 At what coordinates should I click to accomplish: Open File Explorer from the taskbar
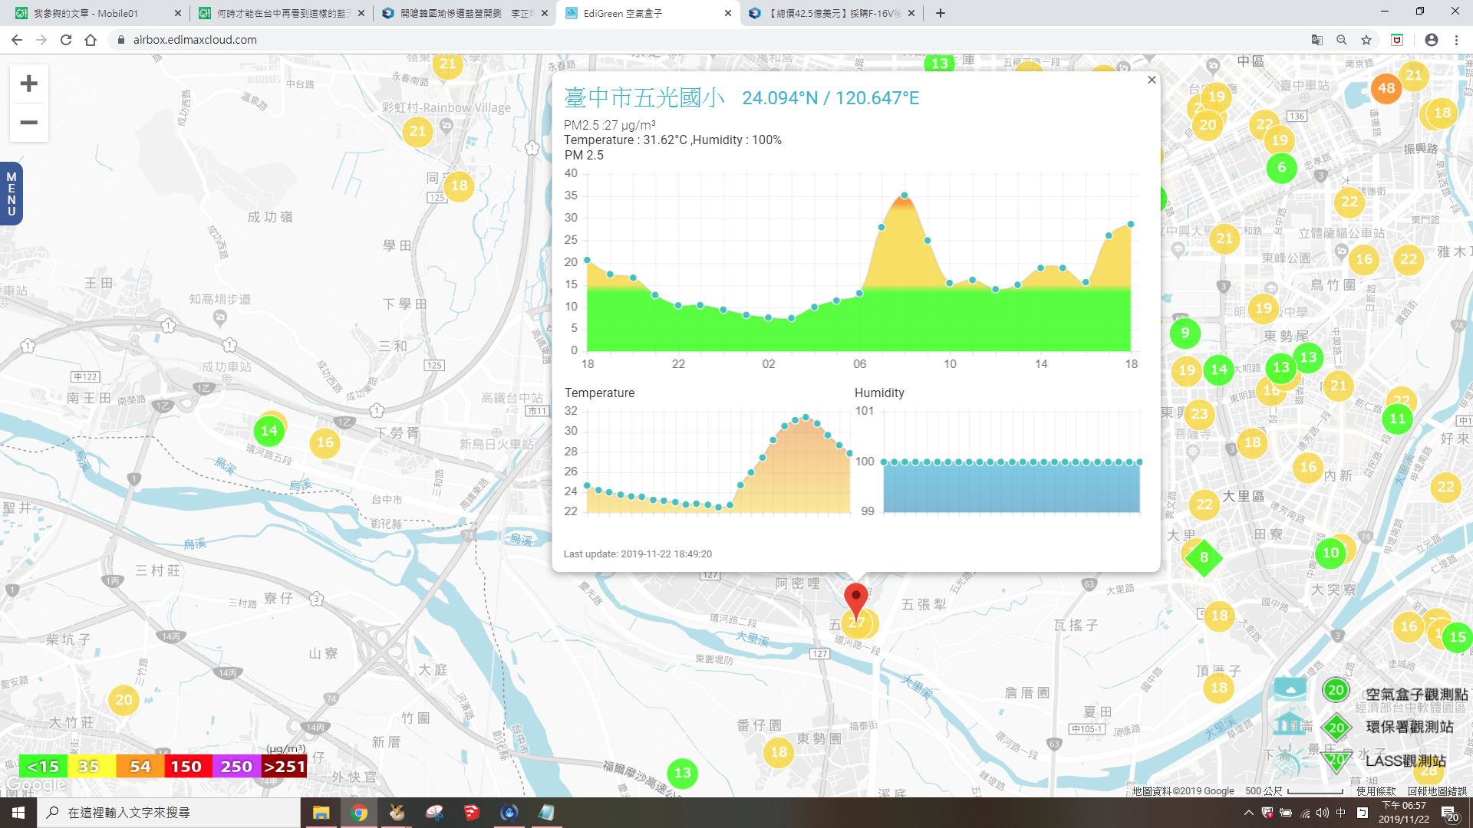(x=321, y=813)
